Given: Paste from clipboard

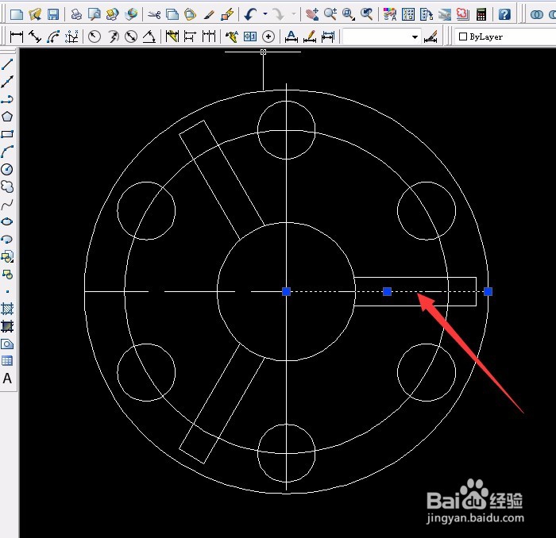Looking at the screenshot, I should pyautogui.click(x=191, y=14).
